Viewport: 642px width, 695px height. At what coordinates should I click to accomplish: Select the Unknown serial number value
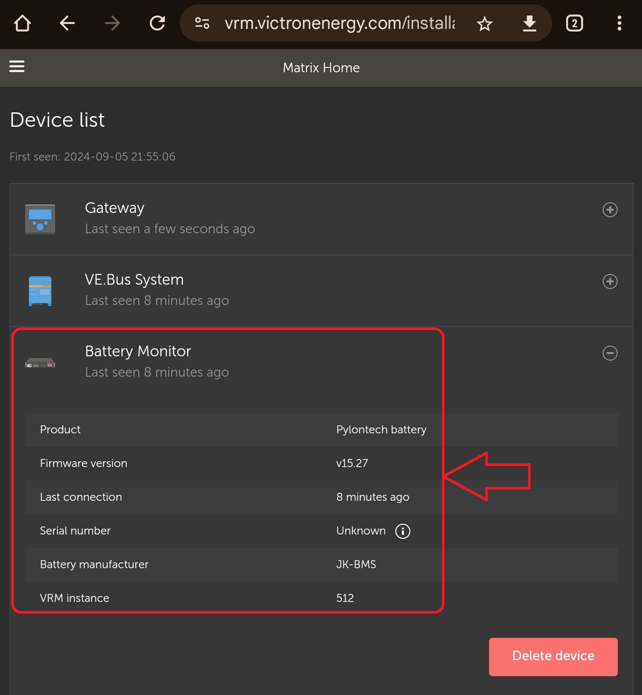361,531
